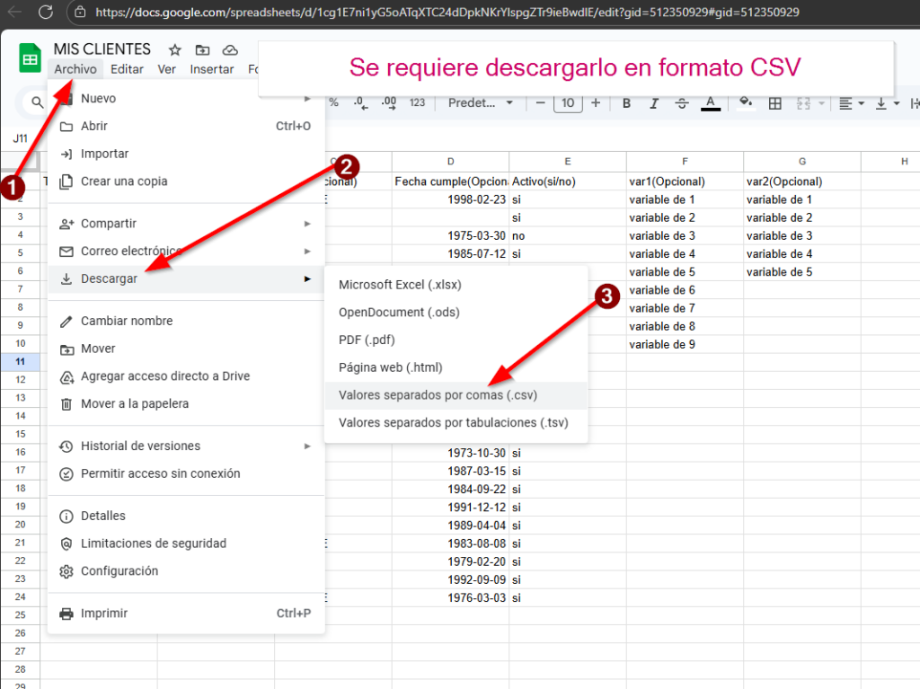Star the MIS CLIENTES document

175,50
